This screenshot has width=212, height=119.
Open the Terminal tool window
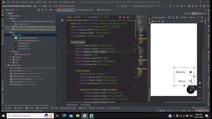[29, 108]
